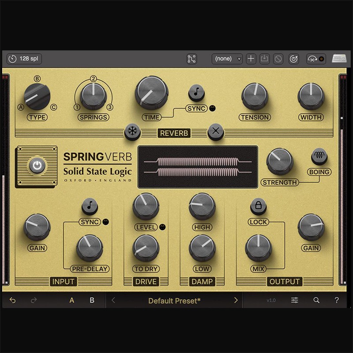The height and width of the screenshot is (353, 353).
Task: Click the input GAIN knob
Action: [x=37, y=227]
